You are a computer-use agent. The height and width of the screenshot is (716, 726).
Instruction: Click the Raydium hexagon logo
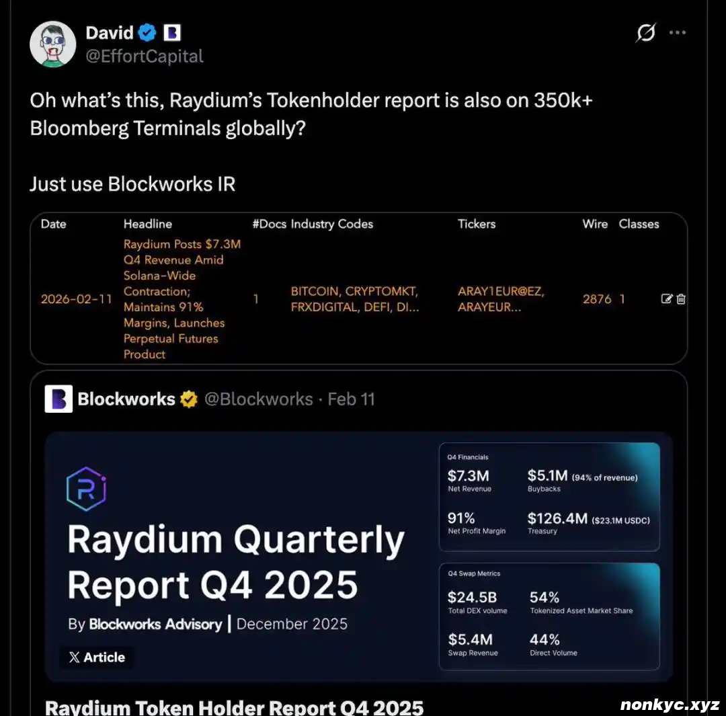coord(87,489)
